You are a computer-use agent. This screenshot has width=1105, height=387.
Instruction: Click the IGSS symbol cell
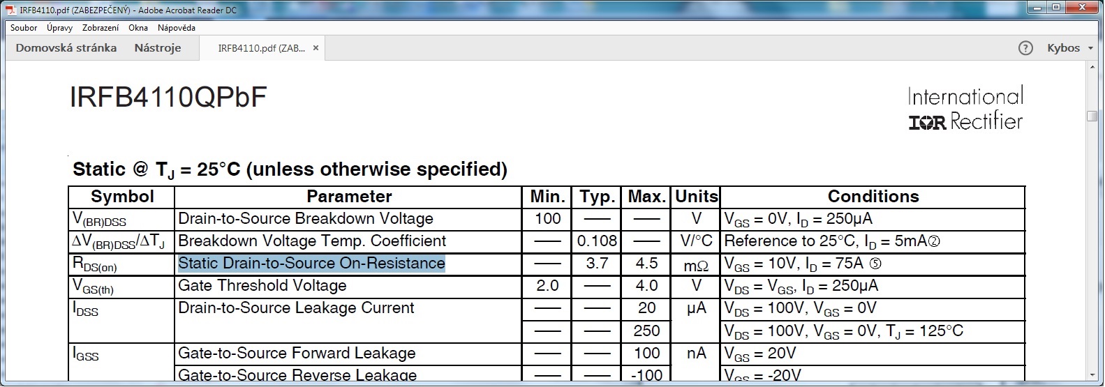(x=85, y=354)
